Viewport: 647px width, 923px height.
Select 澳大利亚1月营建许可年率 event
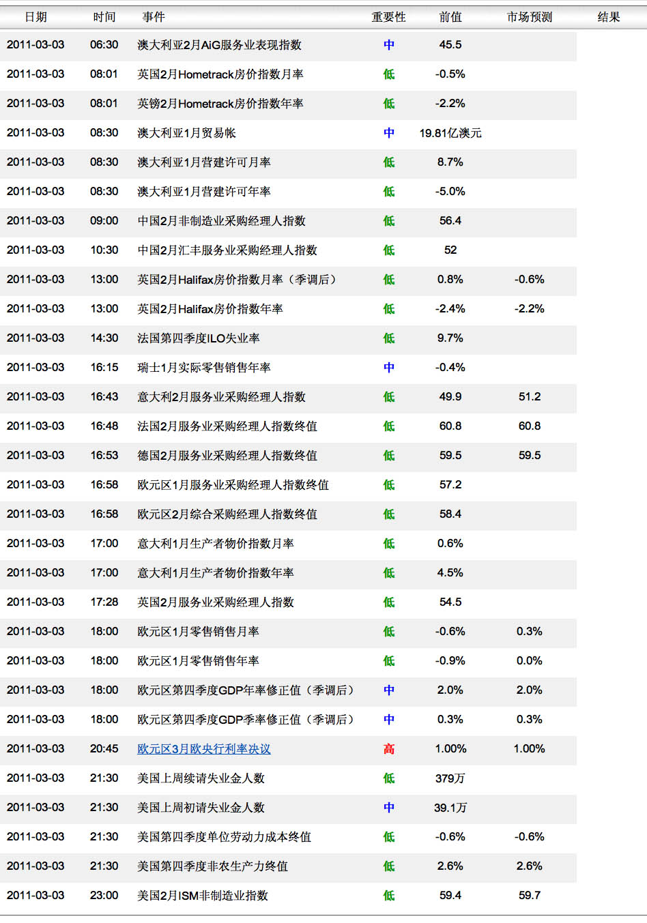point(204,192)
